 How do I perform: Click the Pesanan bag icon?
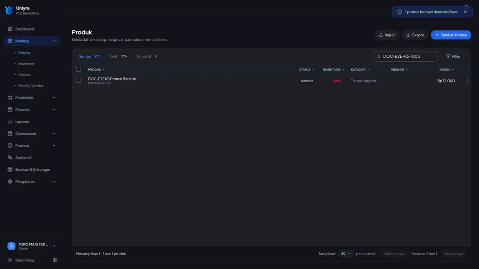tap(10, 110)
